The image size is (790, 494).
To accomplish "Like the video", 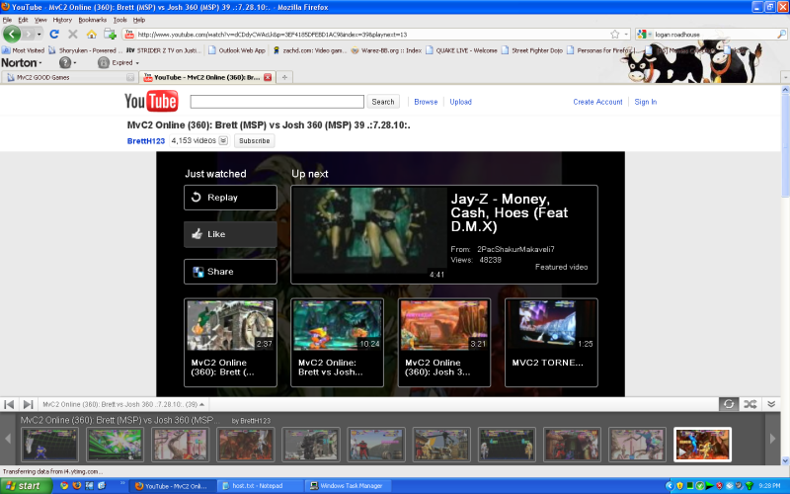I will pyautogui.click(x=230, y=234).
